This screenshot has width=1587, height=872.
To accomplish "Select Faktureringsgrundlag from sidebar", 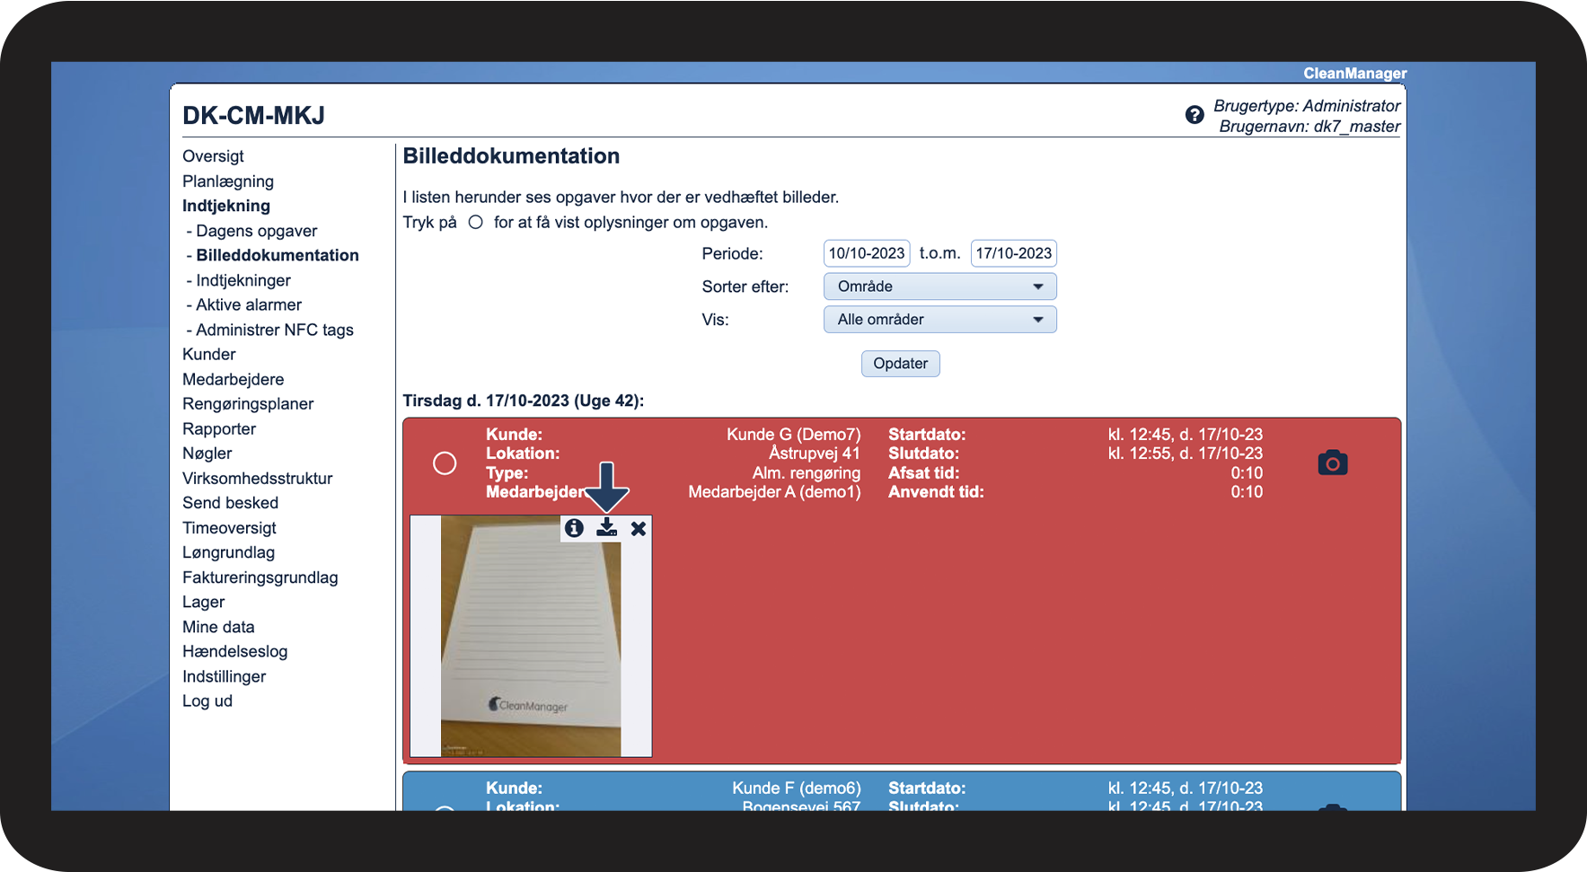I will point(260,577).
